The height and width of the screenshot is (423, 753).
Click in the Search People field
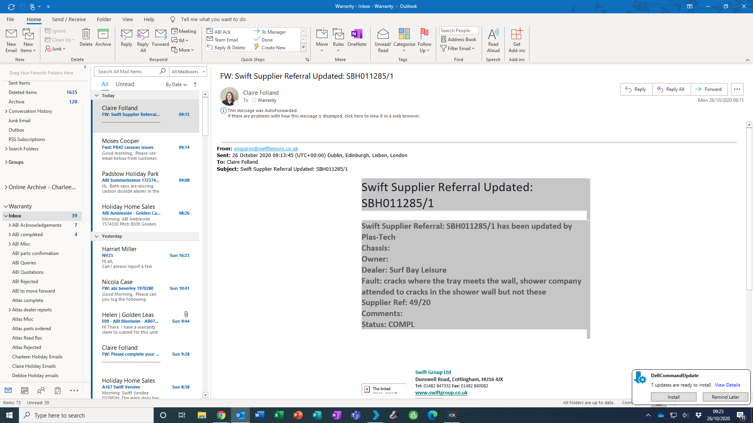pos(458,31)
